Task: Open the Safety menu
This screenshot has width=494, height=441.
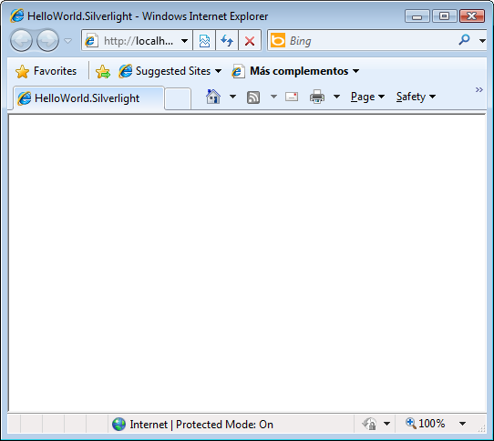Action: [416, 97]
